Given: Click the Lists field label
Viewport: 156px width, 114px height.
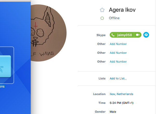Looking at the screenshot, I should pyautogui.click(x=102, y=78).
